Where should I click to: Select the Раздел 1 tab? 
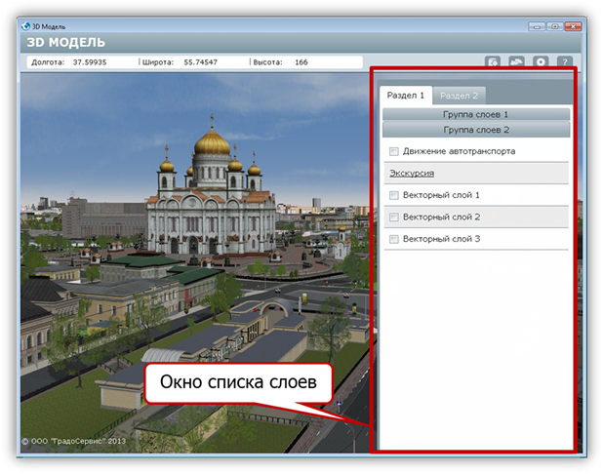[406, 96]
